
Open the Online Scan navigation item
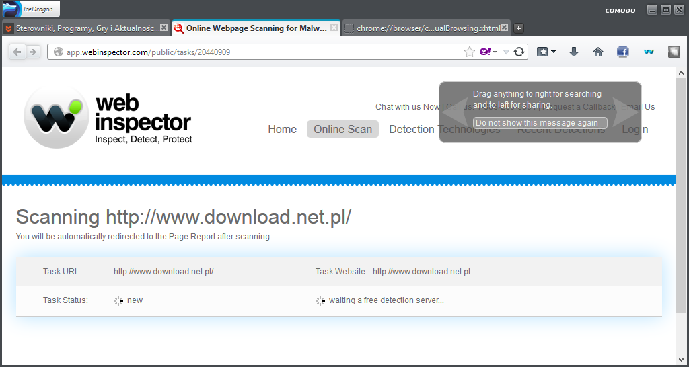pyautogui.click(x=342, y=129)
